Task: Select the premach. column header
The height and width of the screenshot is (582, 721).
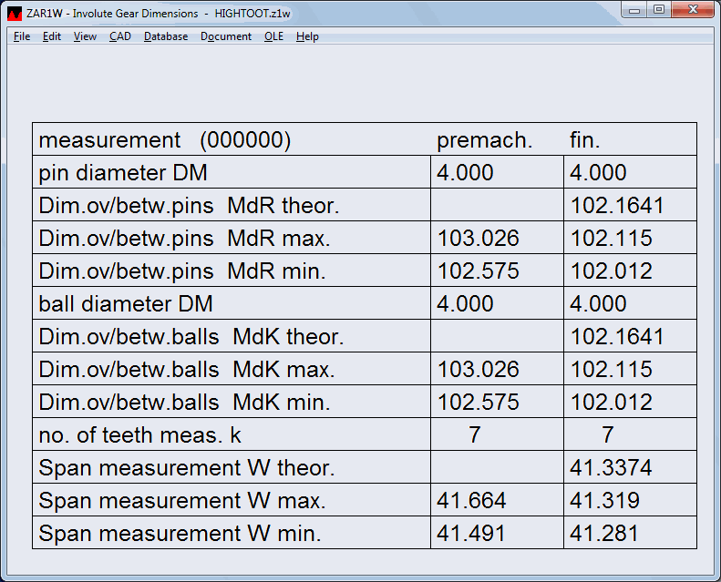Action: (484, 140)
